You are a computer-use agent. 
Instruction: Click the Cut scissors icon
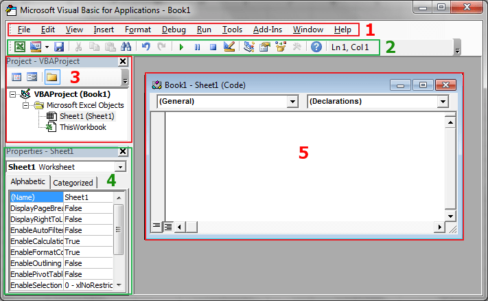coord(78,47)
